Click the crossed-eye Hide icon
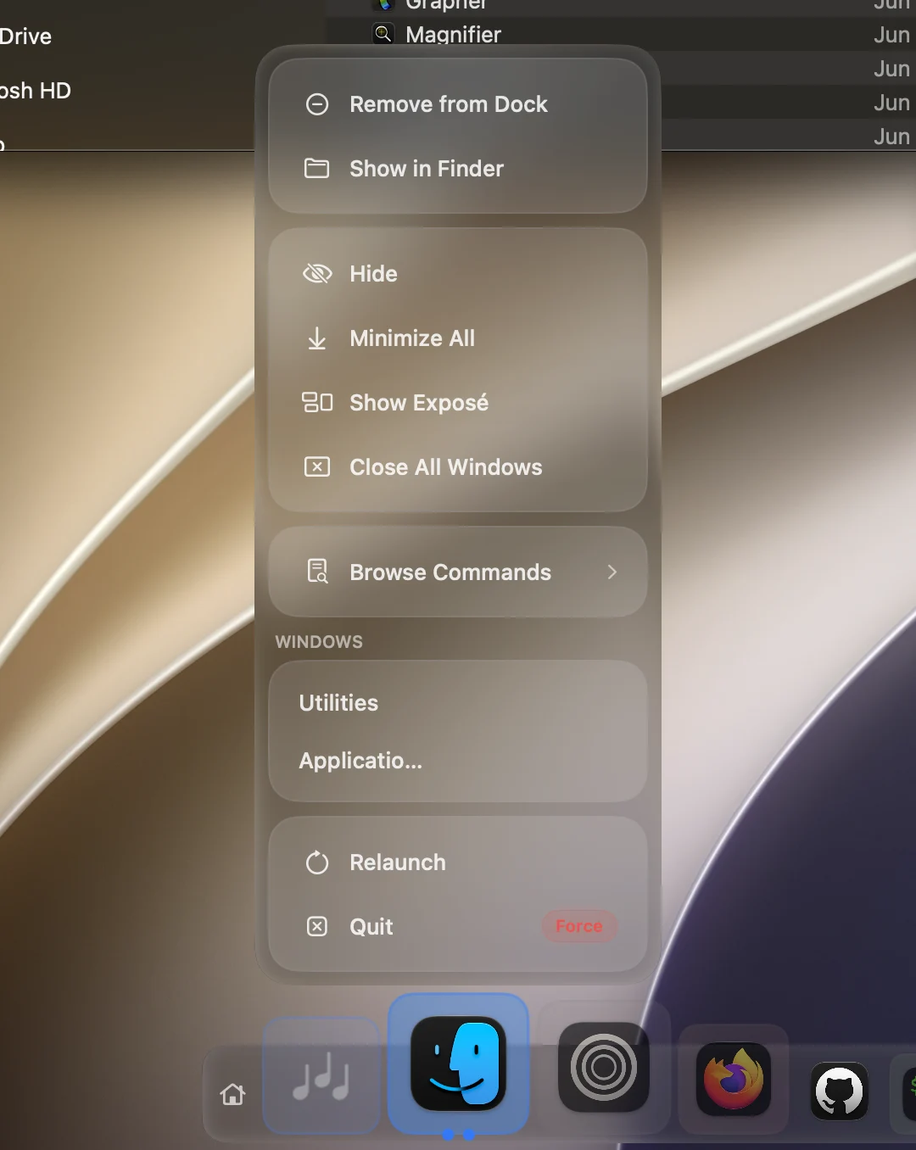Viewport: 916px width, 1150px height. [x=317, y=274]
